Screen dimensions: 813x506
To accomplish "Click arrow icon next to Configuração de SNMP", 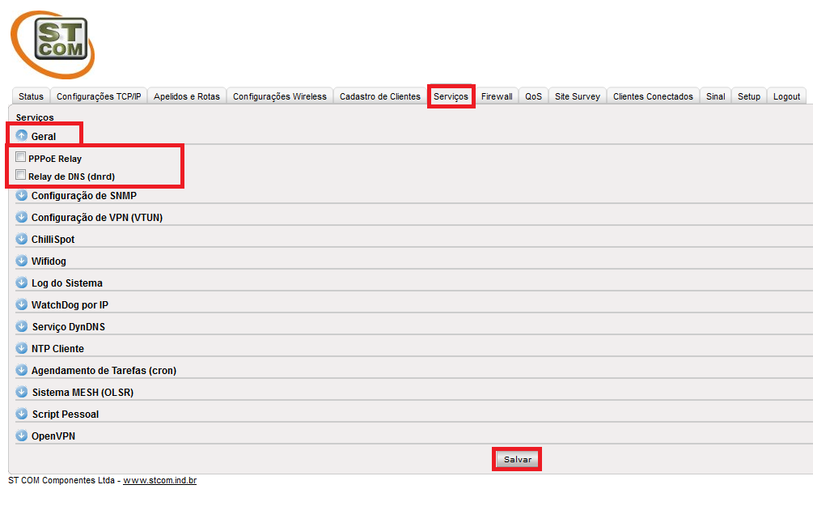I will (x=22, y=196).
